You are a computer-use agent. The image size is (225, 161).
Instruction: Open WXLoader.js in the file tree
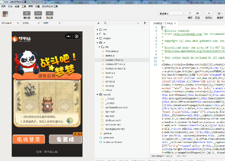coord(112,51)
